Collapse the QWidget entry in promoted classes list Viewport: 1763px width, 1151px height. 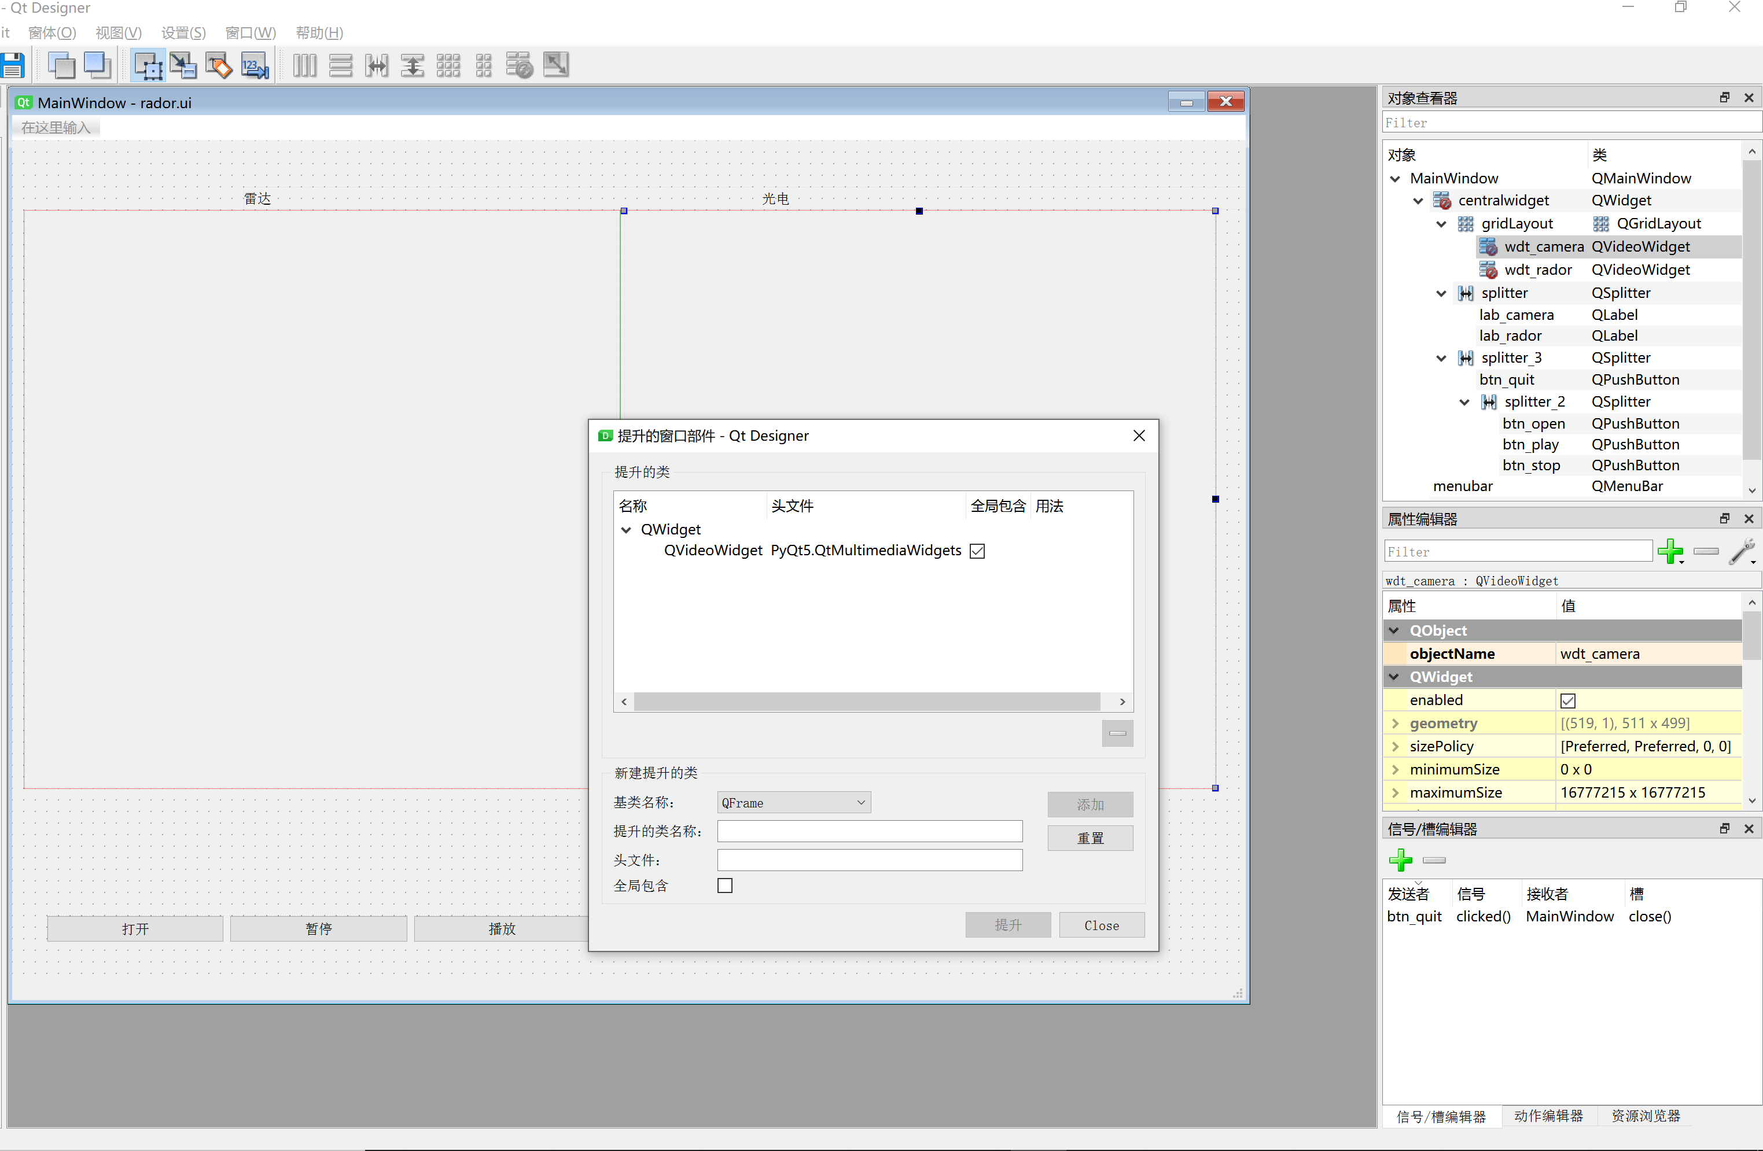pyautogui.click(x=627, y=530)
